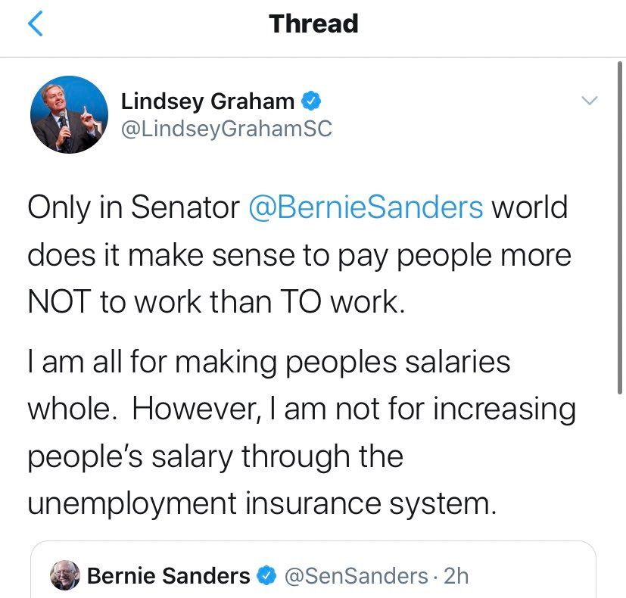626x598 pixels.
Task: Tap the @SenSanders handle
Action: [355, 576]
